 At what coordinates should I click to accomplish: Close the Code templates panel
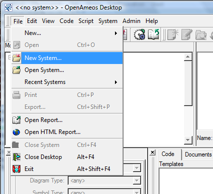point(152,152)
